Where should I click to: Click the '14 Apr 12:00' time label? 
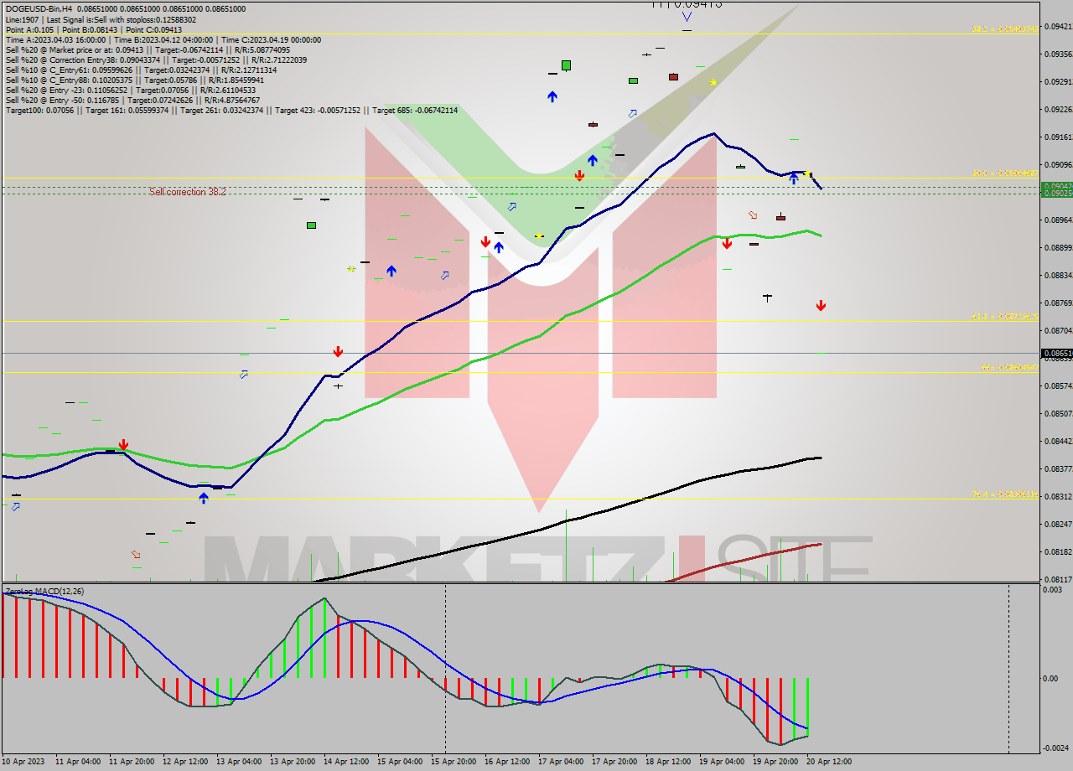coord(346,762)
